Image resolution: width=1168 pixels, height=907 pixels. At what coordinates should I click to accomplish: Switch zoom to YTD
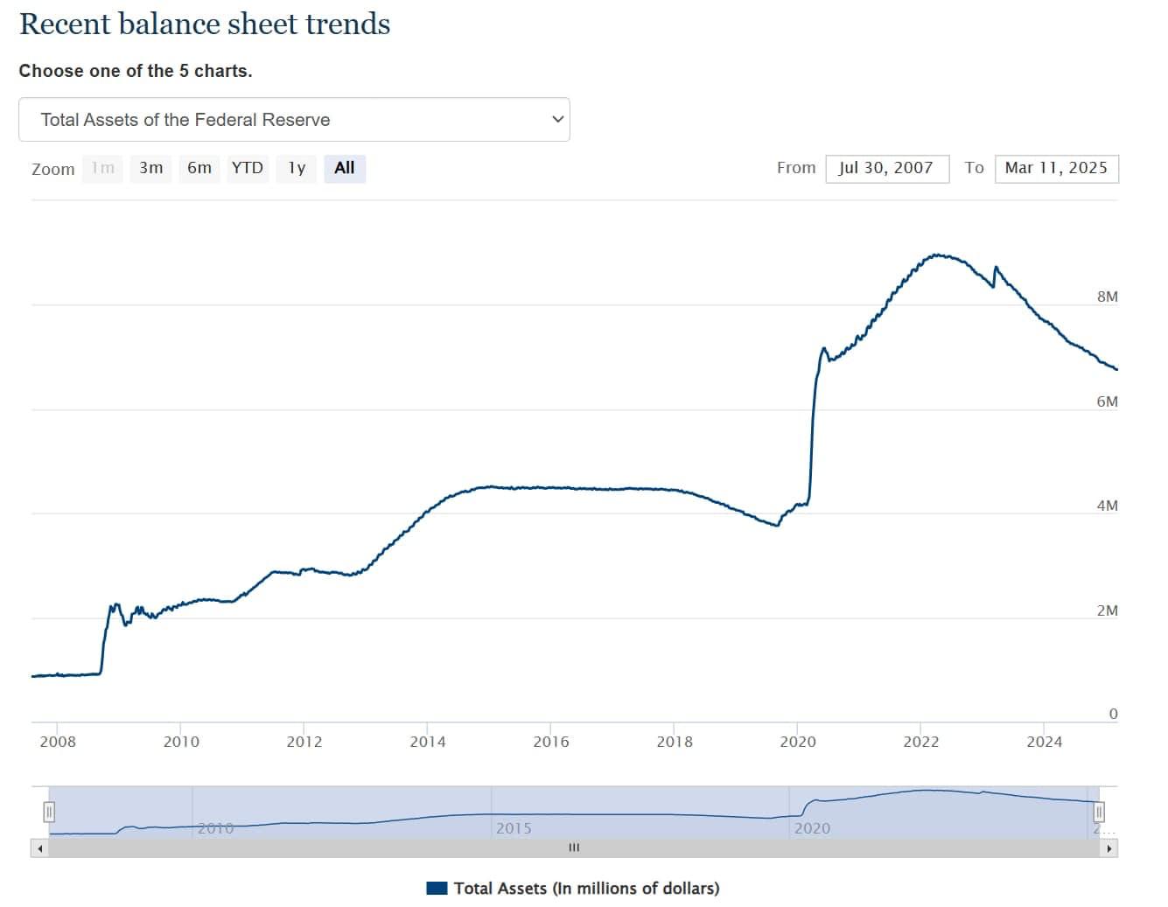tap(248, 168)
